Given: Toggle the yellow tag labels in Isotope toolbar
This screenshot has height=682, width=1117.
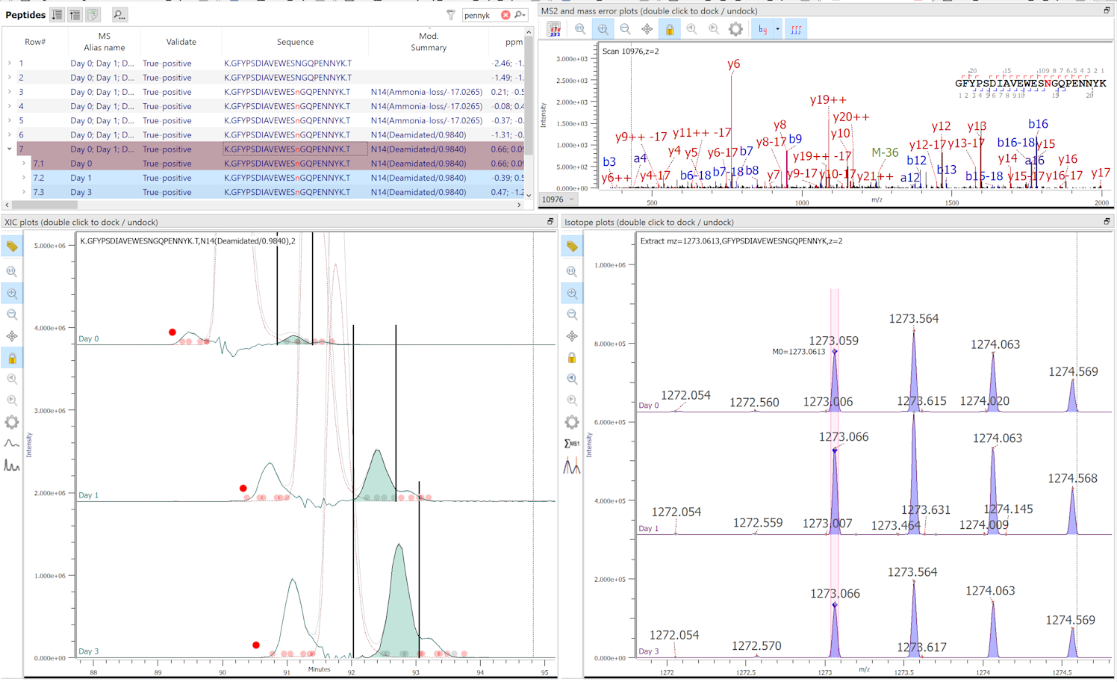Looking at the screenshot, I should point(572,247).
